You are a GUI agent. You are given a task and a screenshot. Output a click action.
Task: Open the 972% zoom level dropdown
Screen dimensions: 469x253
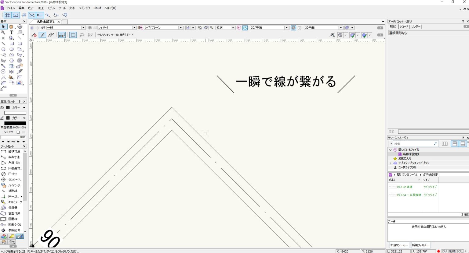(x=233, y=28)
